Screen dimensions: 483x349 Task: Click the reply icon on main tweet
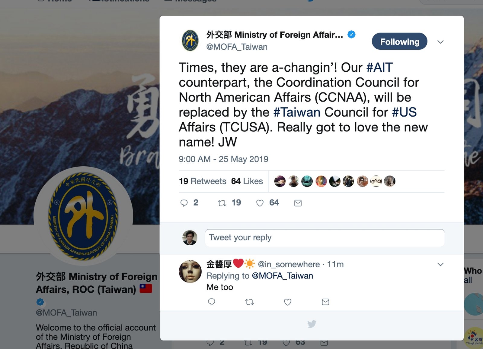184,203
